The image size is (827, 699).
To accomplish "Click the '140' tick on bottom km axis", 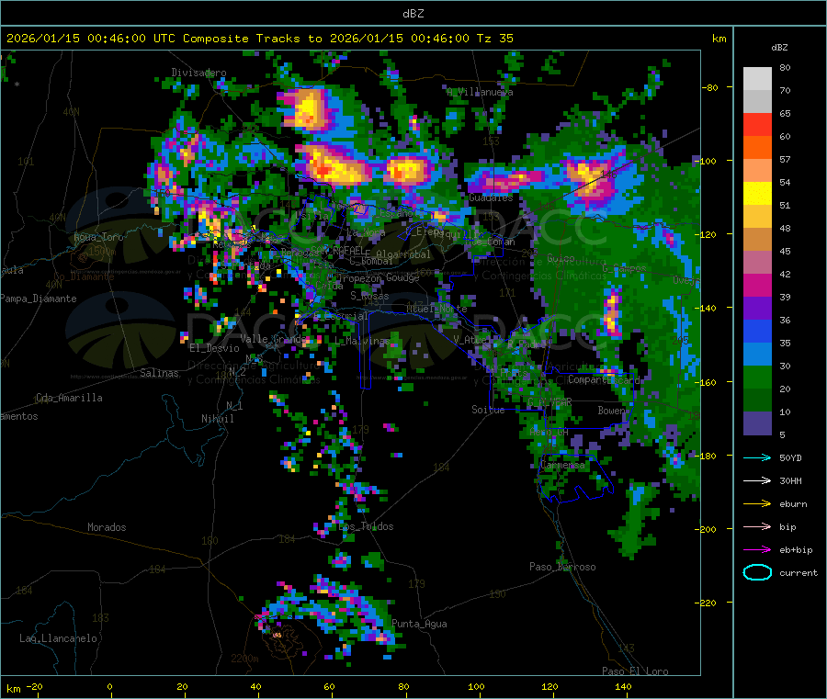I will click(x=623, y=687).
